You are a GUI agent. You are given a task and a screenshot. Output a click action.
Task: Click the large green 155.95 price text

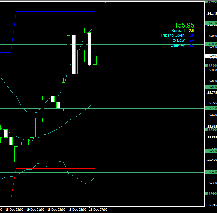(184, 25)
